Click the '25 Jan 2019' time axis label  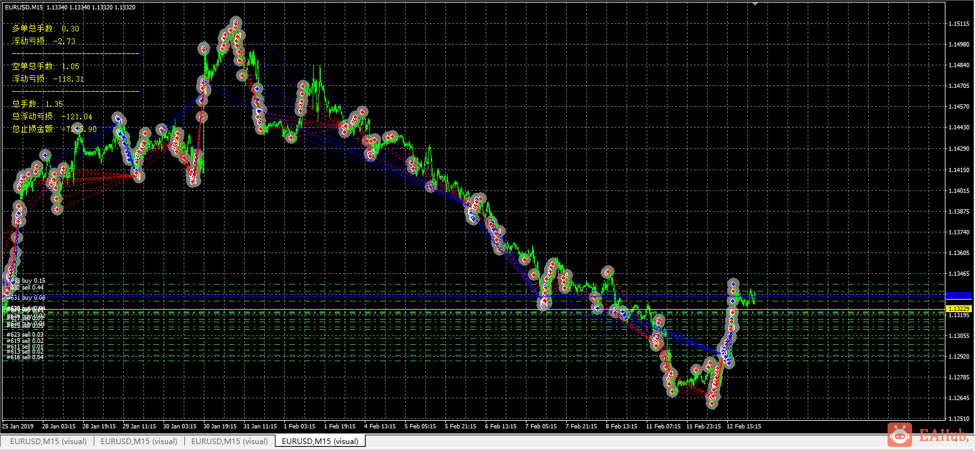[x=17, y=426]
